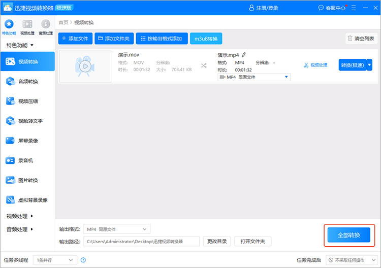This screenshot has width=381, height=268.
Task: Open the hamburger main menu
Action: point(354,8)
